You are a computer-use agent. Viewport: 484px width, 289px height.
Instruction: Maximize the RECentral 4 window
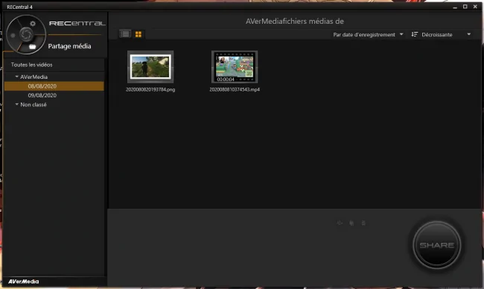465,7
